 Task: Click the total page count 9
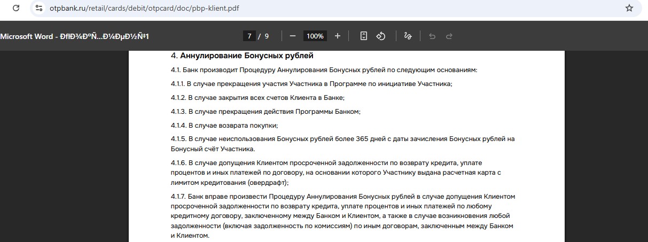point(267,36)
